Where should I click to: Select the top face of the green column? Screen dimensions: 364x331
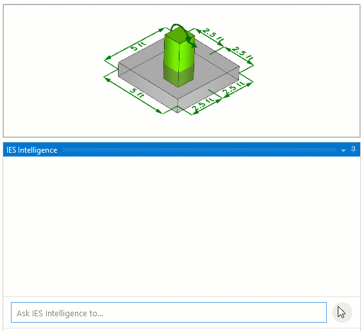pyautogui.click(x=179, y=35)
